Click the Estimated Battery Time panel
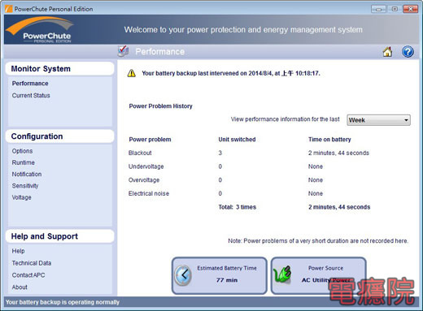Image resolution: width=423 pixels, height=311 pixels. point(220,275)
